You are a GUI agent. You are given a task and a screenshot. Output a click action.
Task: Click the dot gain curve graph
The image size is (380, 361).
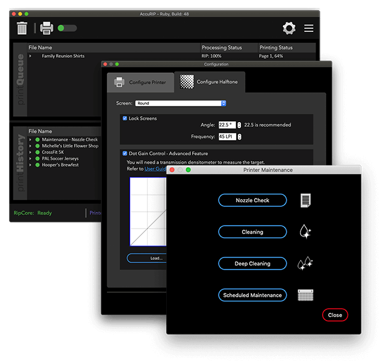(148, 212)
